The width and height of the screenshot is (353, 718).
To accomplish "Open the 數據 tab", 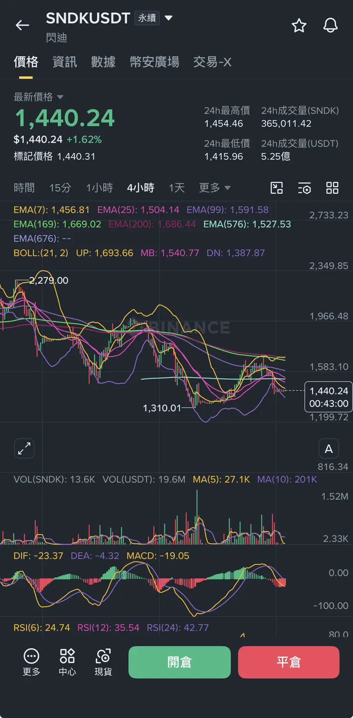I will click(x=103, y=62).
